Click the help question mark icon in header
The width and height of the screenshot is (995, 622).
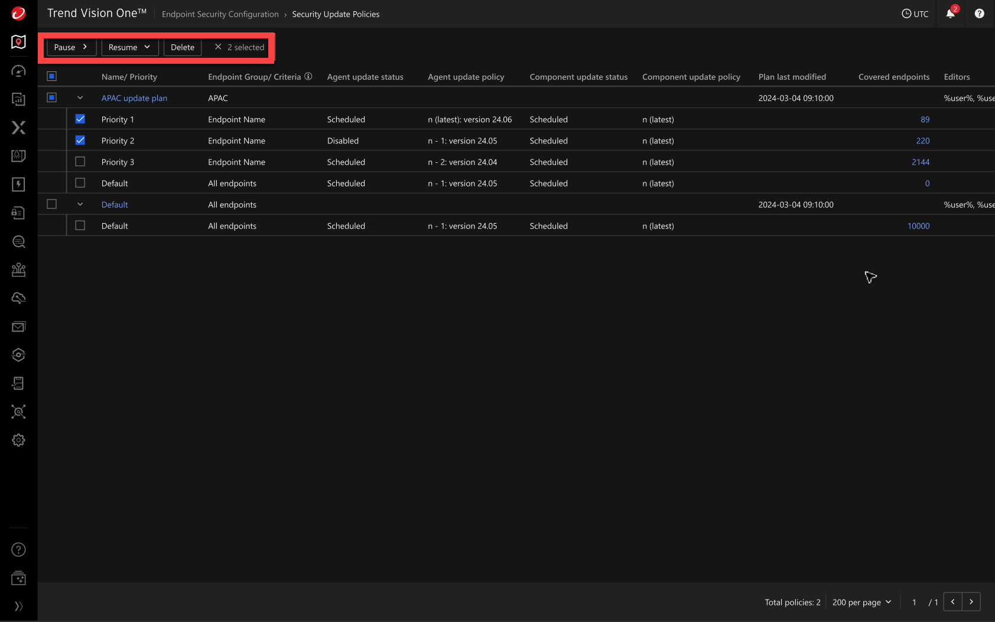tap(979, 14)
